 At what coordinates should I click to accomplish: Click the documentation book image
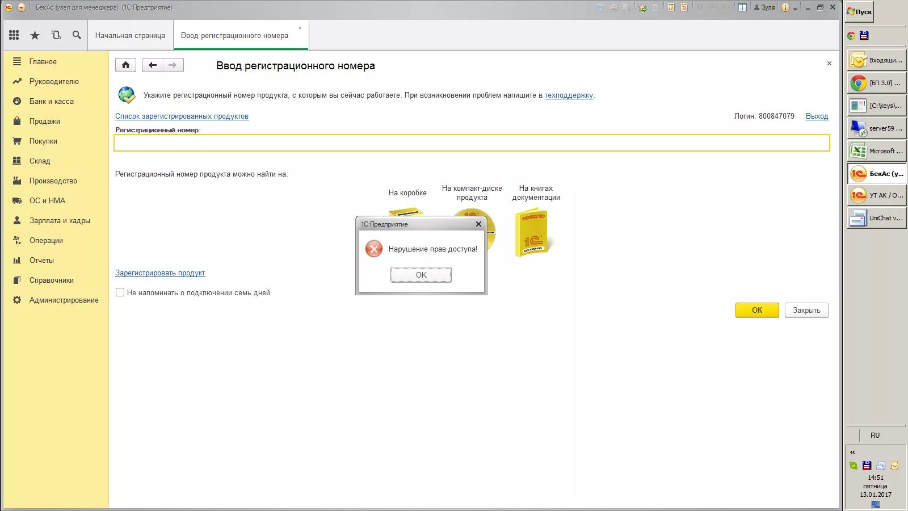532,233
